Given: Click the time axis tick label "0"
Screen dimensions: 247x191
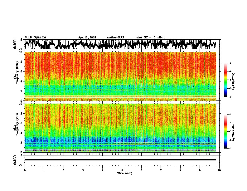Looking at the screenshot, I should click(x=25, y=170).
